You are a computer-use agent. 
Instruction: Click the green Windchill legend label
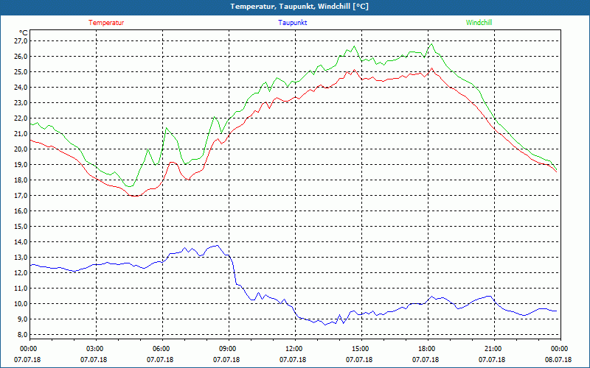479,23
